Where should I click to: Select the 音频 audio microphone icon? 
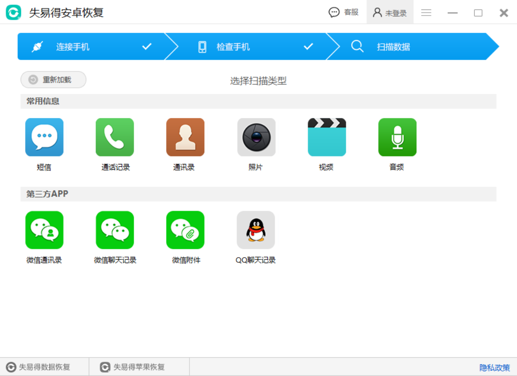pos(397,137)
